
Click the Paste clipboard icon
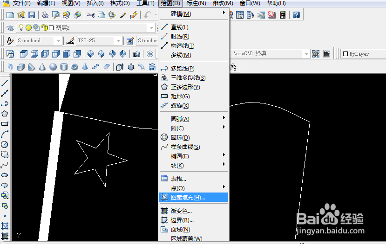coord(112,15)
